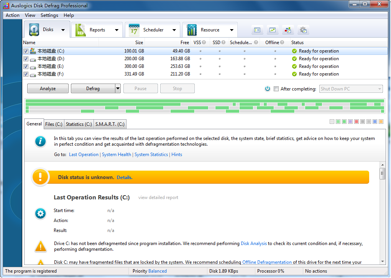Click the VSS column help question icon
The image size is (391, 278).
coord(204,43)
